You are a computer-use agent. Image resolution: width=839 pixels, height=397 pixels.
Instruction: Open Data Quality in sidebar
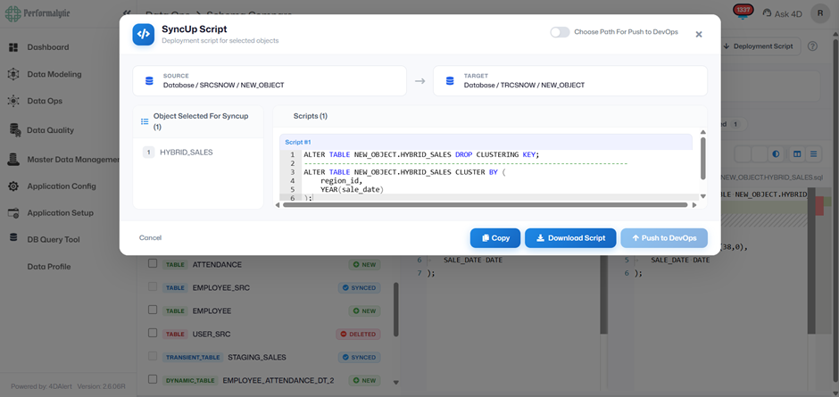[50, 130]
